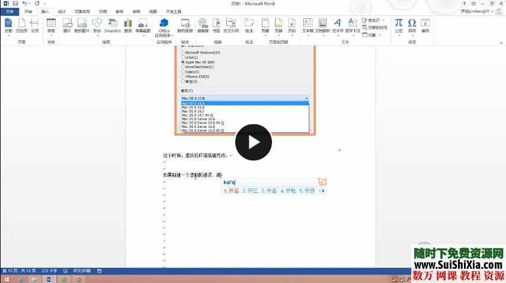Select the Apple Mac OS X(M) radio option
Screen dimensions: 506x283
182,62
